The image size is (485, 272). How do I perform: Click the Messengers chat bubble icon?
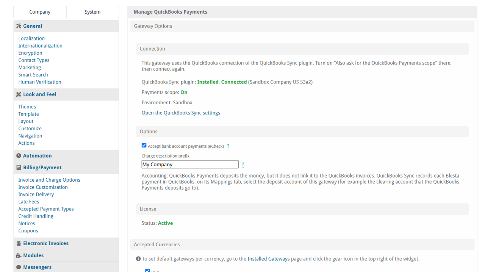click(x=19, y=267)
